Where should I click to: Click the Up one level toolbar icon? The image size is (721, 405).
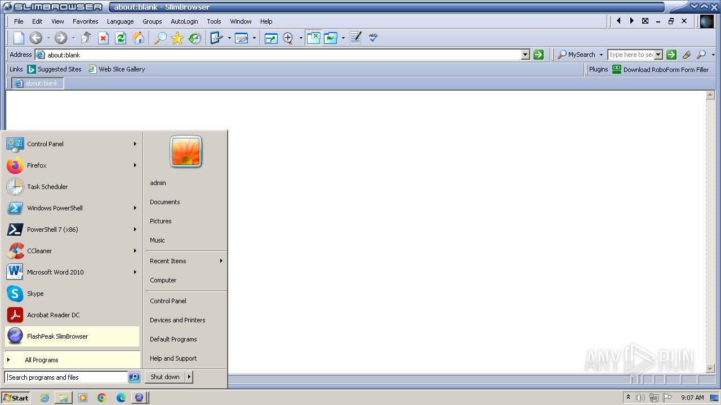(86, 38)
